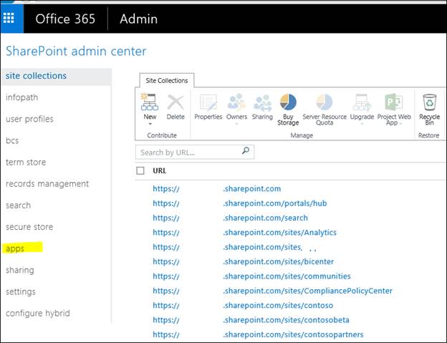
Task: Expand the Upgrade dropdown in ribbon
Action: pos(362,124)
